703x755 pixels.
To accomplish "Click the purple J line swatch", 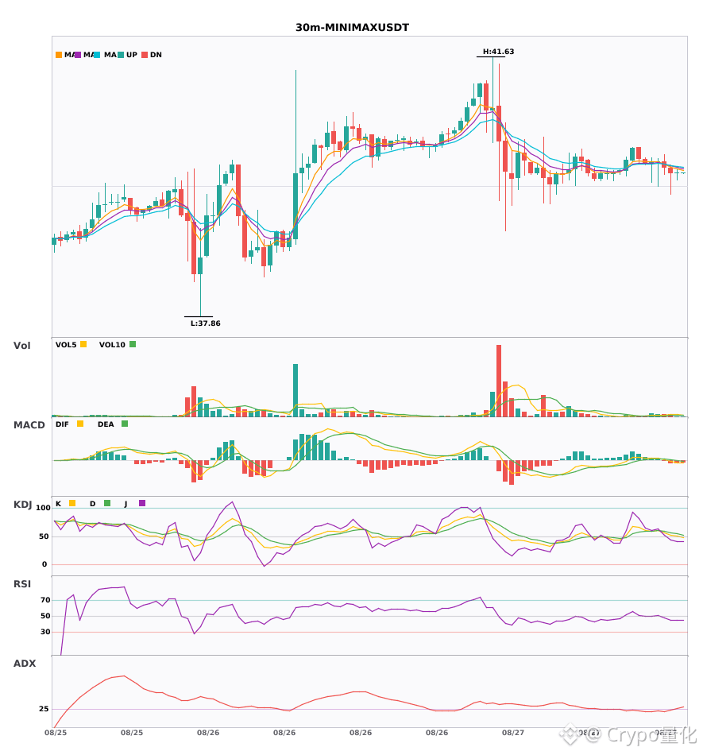I will (x=142, y=503).
